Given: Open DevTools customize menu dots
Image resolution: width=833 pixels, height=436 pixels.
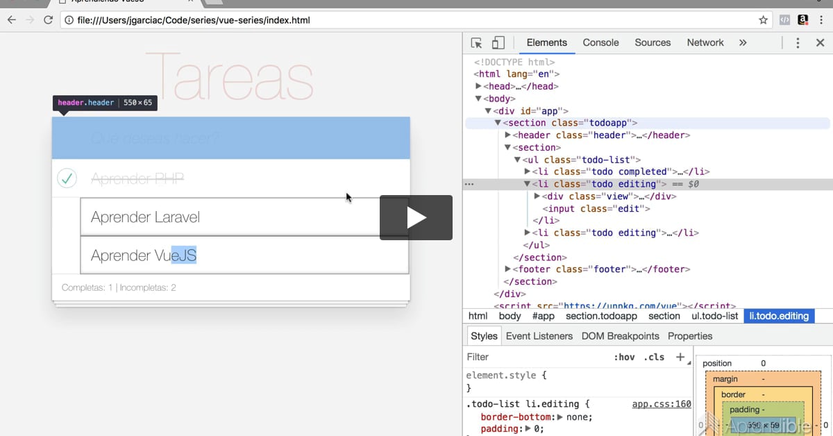Looking at the screenshot, I should (x=798, y=43).
